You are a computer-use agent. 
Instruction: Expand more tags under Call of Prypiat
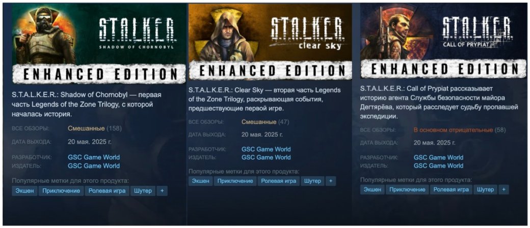click(x=503, y=189)
